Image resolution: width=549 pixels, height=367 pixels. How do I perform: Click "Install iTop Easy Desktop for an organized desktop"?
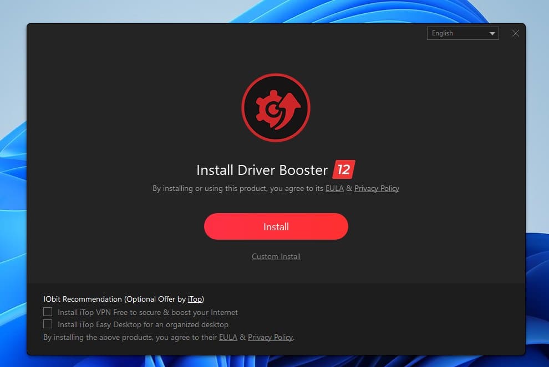coord(143,325)
